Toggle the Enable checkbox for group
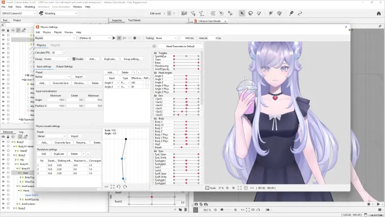The width and height of the screenshot is (385, 217). click(74, 59)
